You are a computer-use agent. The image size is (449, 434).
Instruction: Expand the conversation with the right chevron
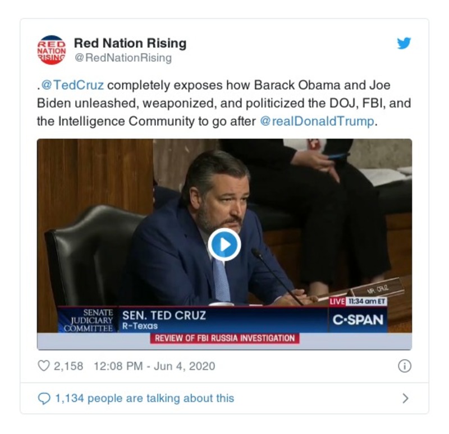405,399
